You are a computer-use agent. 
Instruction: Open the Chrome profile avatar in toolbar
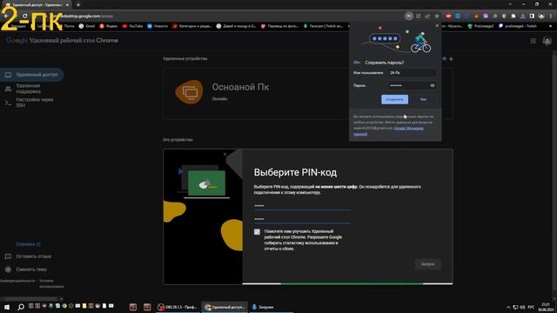click(541, 16)
